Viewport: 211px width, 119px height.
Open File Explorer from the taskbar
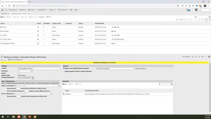14,117
